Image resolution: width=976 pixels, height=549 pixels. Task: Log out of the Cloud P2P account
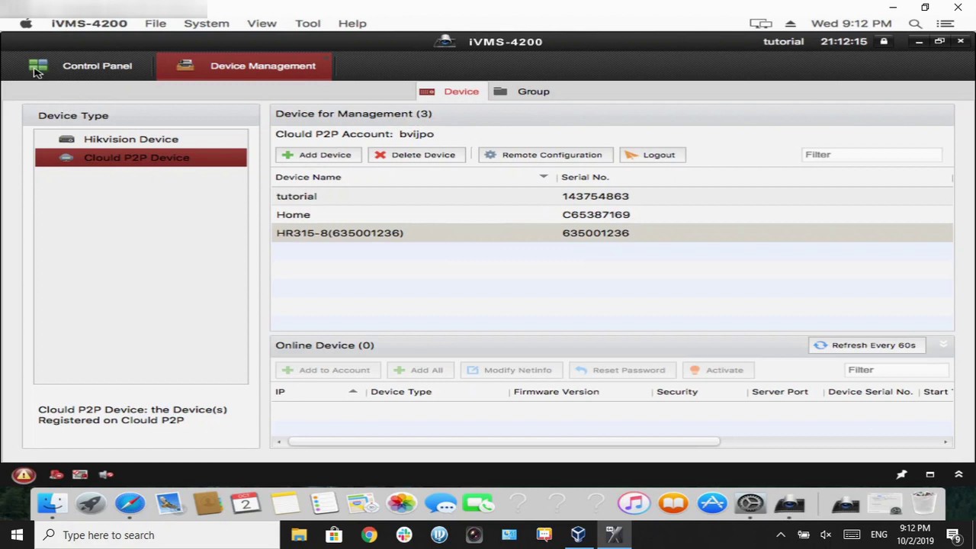click(652, 155)
